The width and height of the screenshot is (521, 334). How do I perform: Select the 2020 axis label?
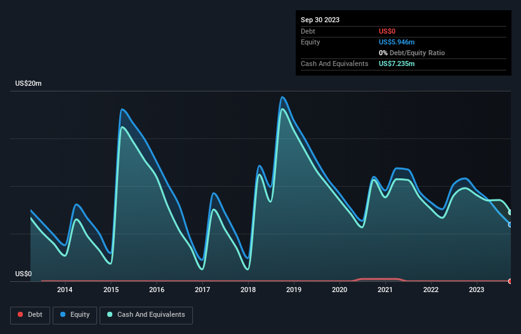pyautogui.click(x=340, y=290)
